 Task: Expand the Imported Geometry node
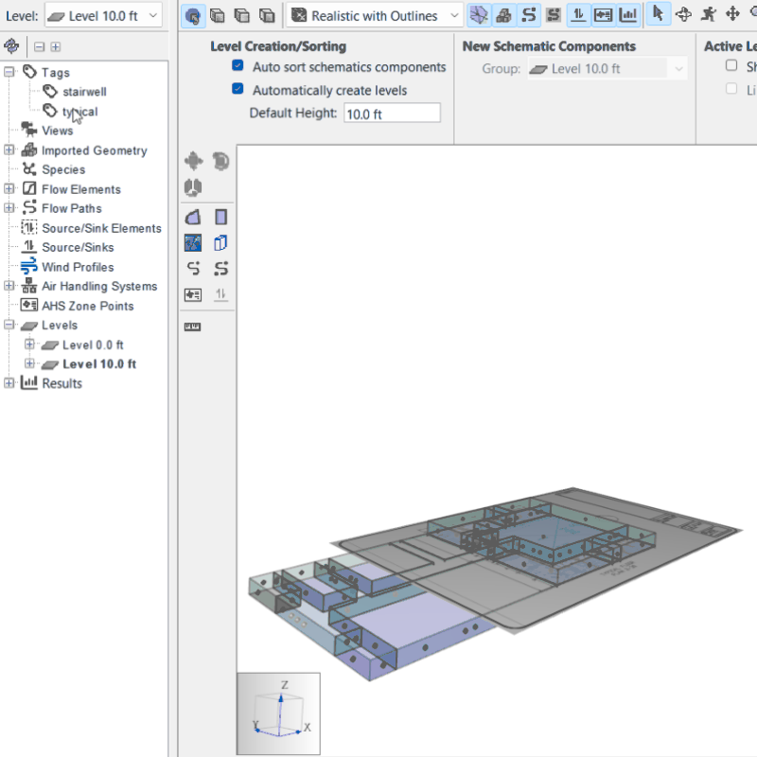(9, 150)
